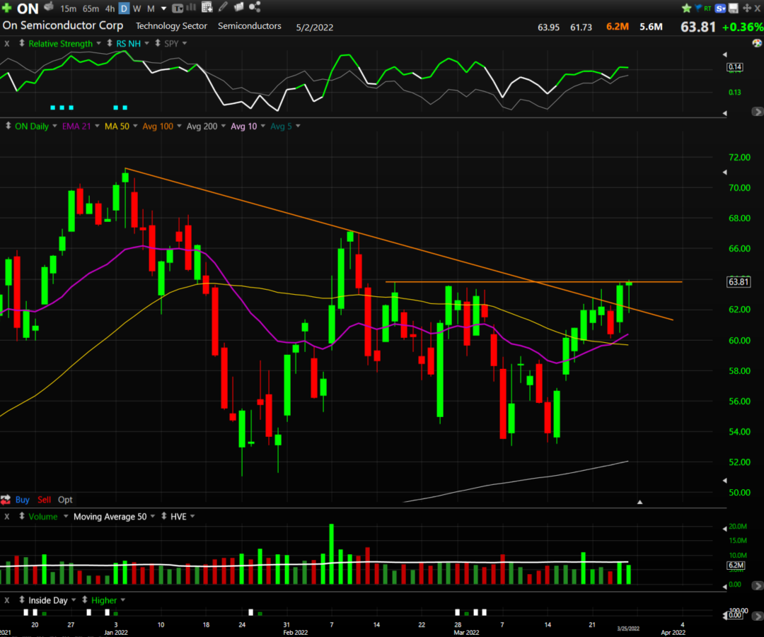The height and width of the screenshot is (637, 764).
Task: Close the Volume pane with X
Action: [x=7, y=516]
